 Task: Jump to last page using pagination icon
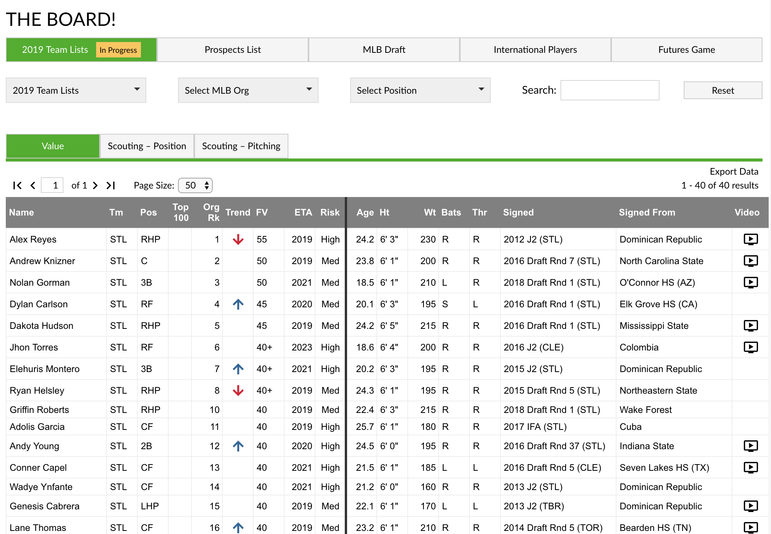111,185
